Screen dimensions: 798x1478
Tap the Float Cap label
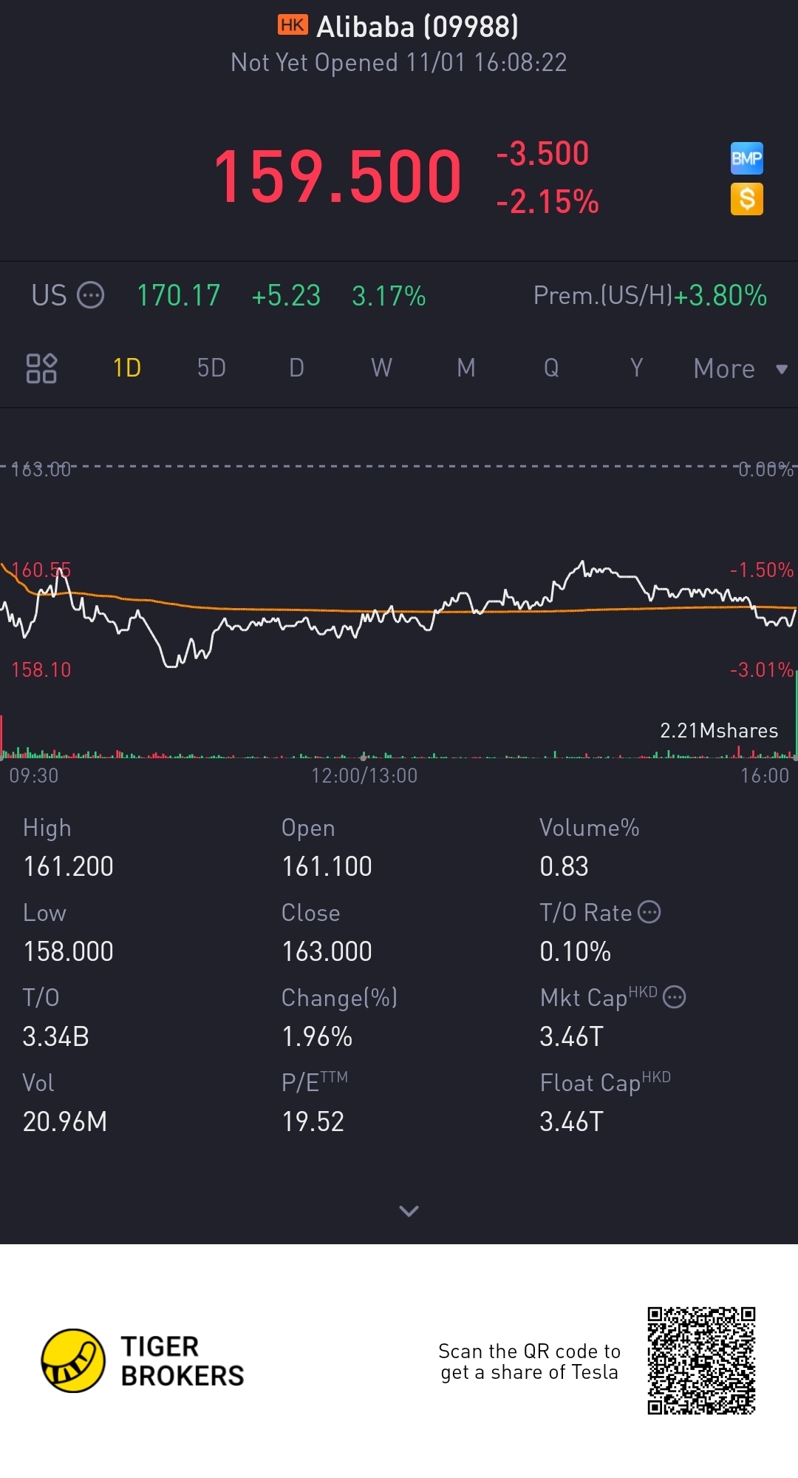tap(605, 1082)
